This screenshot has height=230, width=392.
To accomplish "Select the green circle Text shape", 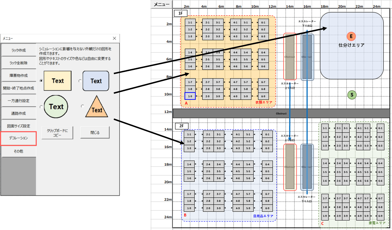I will pyautogui.click(x=56, y=107).
